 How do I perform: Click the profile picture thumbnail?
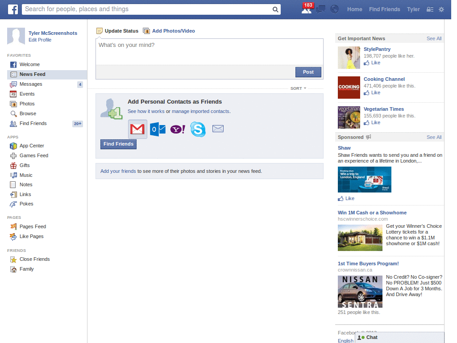[x=16, y=36]
